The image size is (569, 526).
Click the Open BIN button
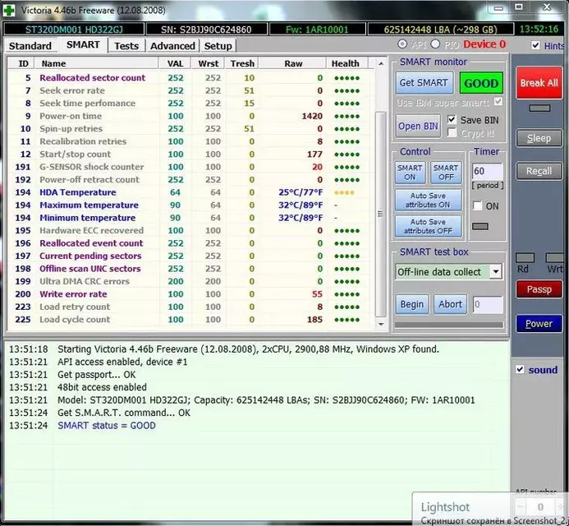point(418,126)
